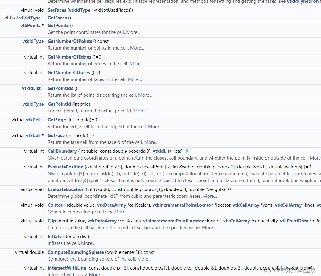
Task: Click More after 'list of point ids'
Action: (145, 95)
